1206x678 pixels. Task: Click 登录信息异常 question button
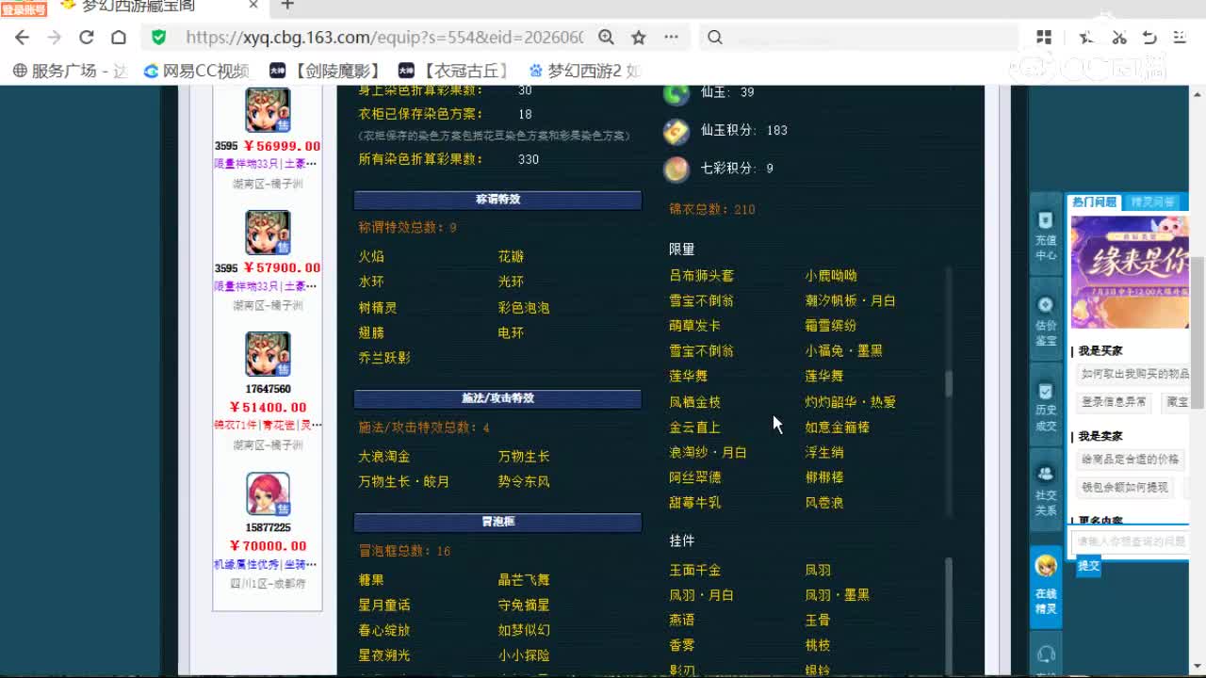pyautogui.click(x=1114, y=402)
